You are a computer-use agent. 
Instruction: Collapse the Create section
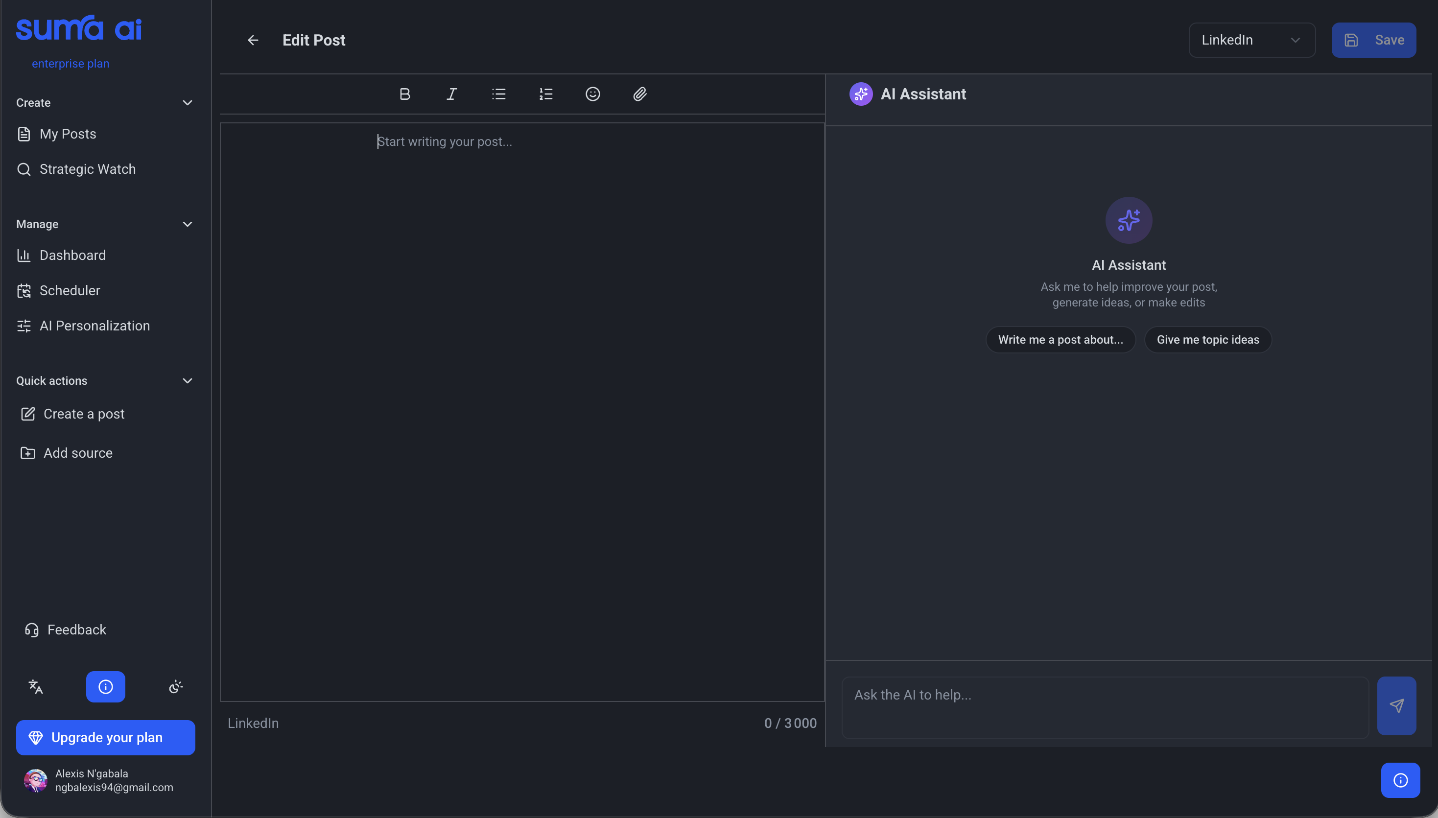pos(187,103)
